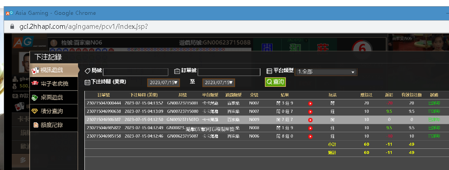Click the Asia Gaming favicon in title bar
This screenshot has width=449, height=170.
[9, 13]
